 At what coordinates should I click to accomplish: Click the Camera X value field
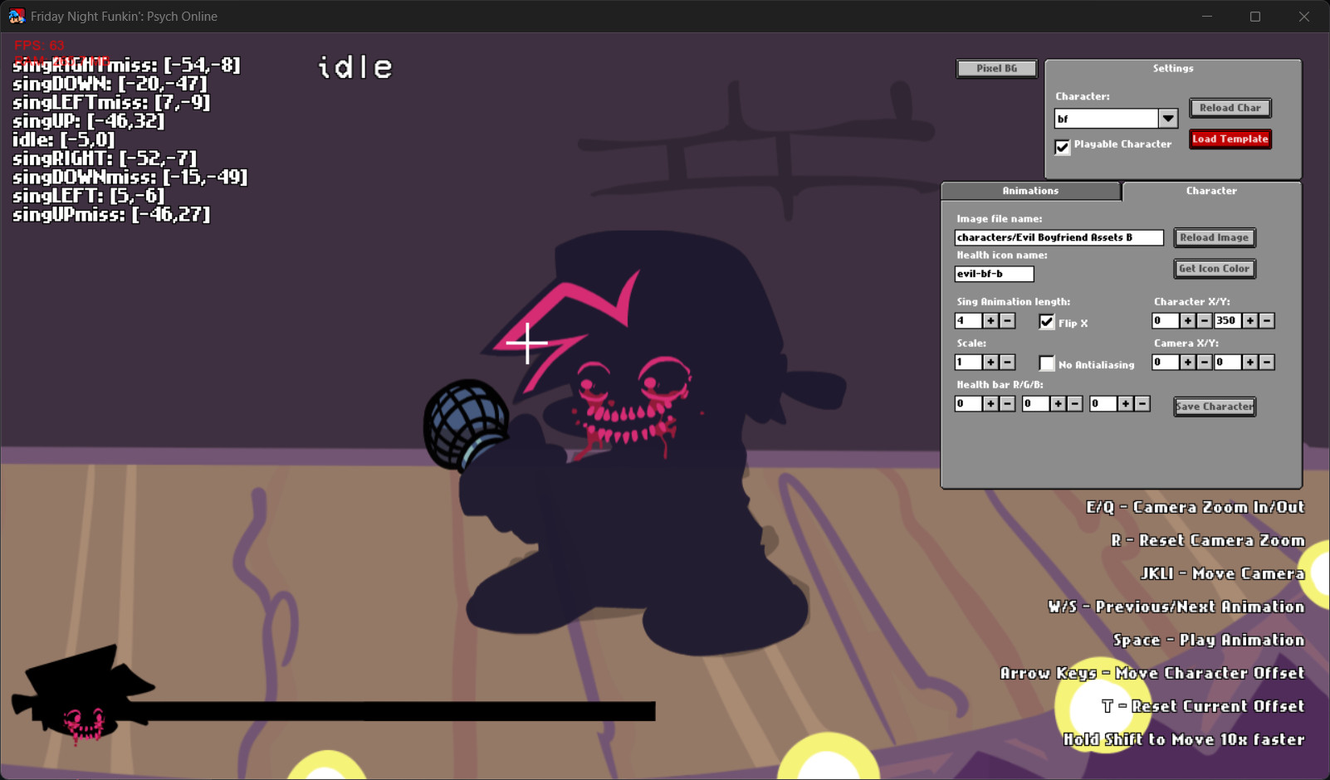coord(1166,362)
